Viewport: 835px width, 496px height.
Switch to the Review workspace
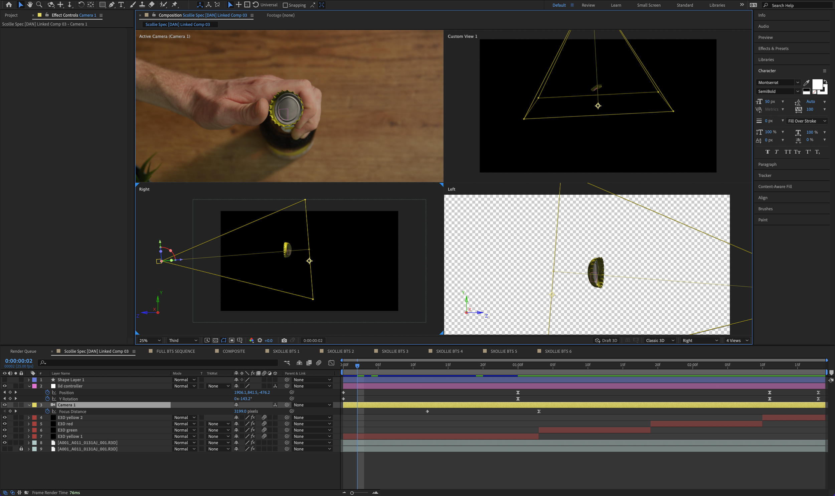click(588, 5)
